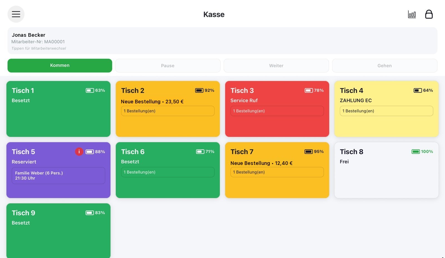Open the hamburger menu
The width and height of the screenshot is (445, 258).
point(16,14)
